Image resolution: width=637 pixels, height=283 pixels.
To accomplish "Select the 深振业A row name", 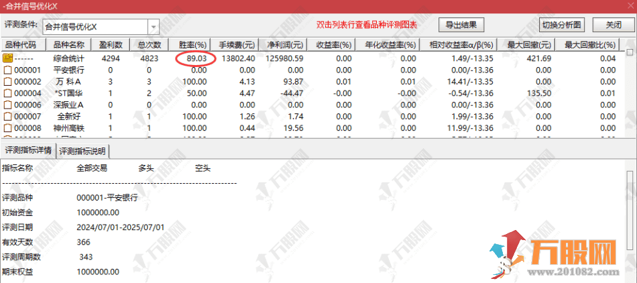I will (x=68, y=105).
